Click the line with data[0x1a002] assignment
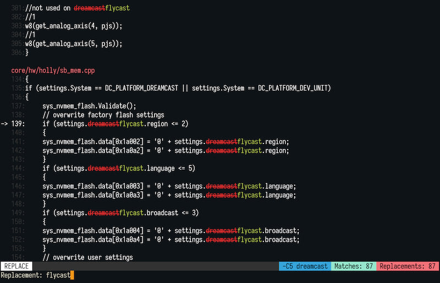The width and height of the screenshot is (440, 283). pyautogui.click(x=166, y=142)
